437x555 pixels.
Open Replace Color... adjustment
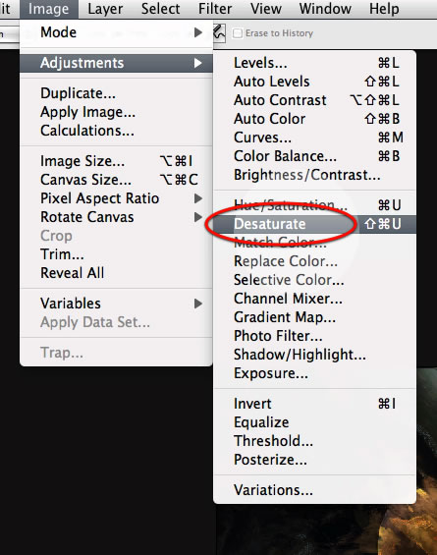click(x=314, y=261)
